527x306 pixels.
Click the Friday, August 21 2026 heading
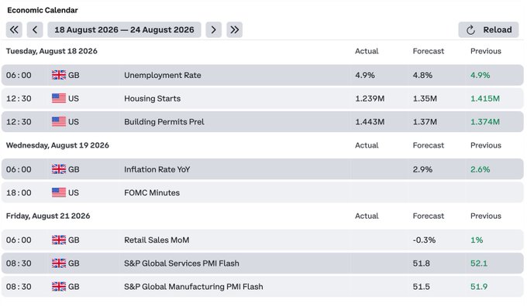[48, 216]
